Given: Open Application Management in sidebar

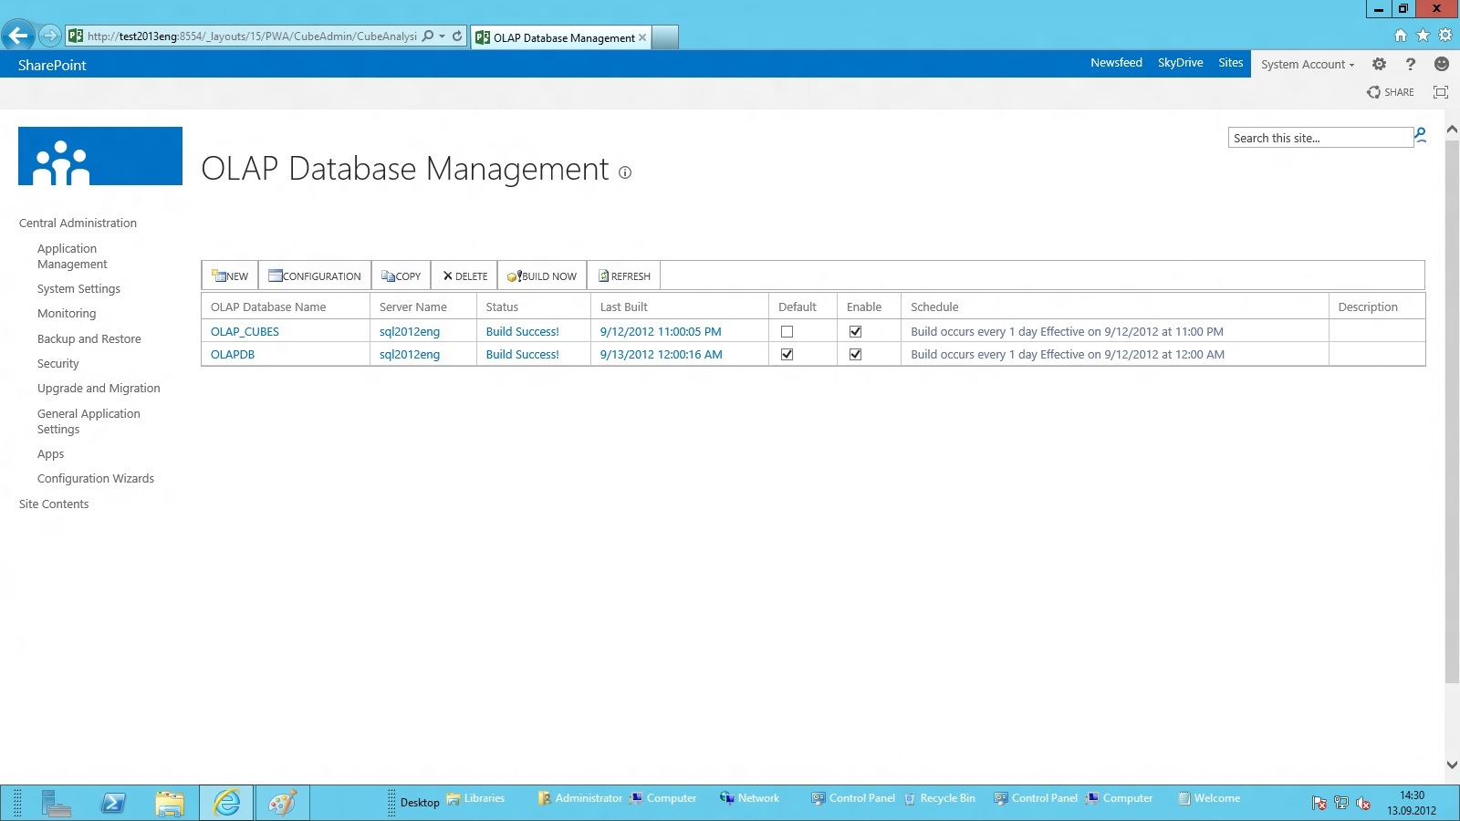Looking at the screenshot, I should pyautogui.click(x=72, y=256).
